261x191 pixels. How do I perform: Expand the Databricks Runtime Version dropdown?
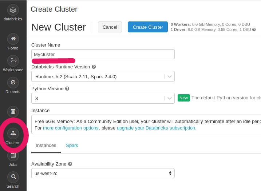tap(103, 76)
